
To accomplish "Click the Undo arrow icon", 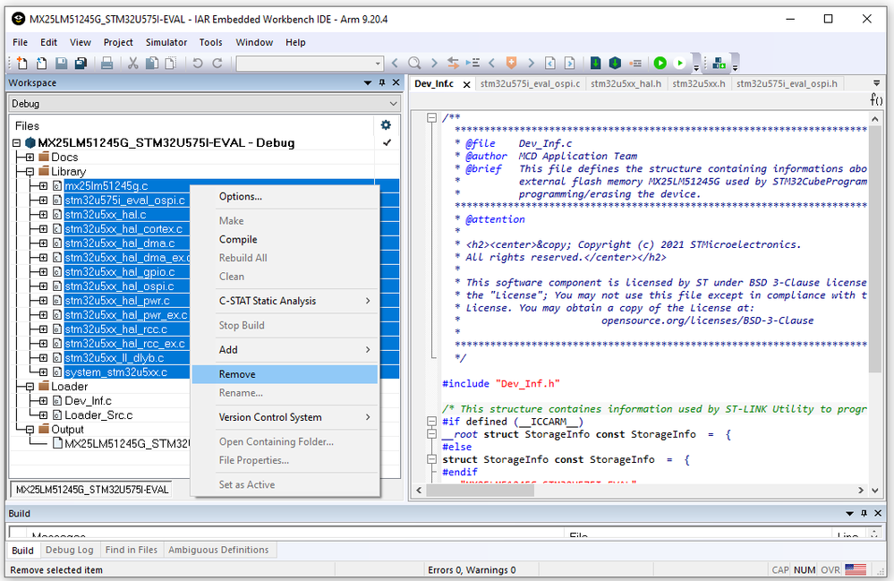I will point(197,63).
